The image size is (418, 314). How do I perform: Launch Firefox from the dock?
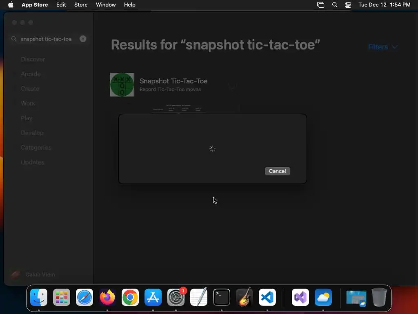point(107,297)
